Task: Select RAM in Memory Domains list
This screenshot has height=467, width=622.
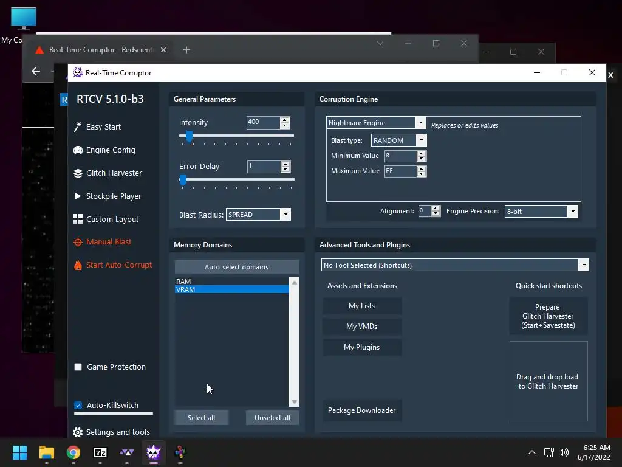Action: tap(231, 281)
